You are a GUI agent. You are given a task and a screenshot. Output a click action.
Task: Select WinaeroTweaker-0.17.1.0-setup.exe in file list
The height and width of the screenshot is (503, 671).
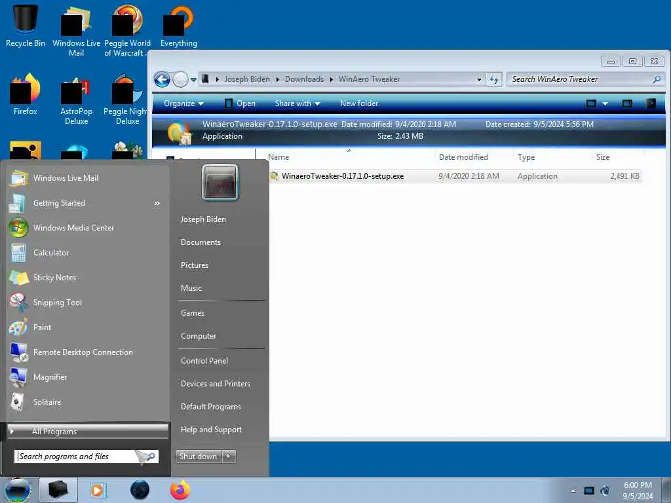(455, 176)
